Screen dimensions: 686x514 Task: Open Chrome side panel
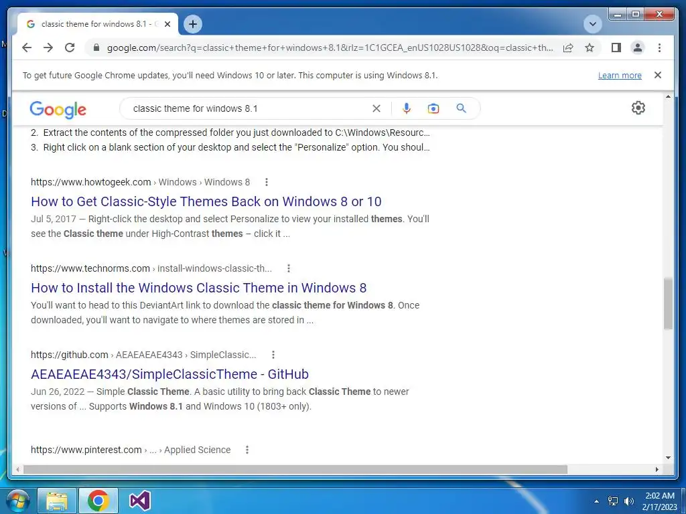(x=616, y=48)
